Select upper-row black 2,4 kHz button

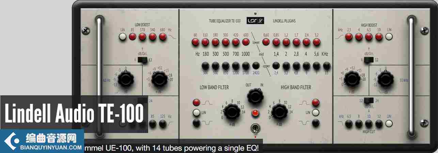coord(276,65)
